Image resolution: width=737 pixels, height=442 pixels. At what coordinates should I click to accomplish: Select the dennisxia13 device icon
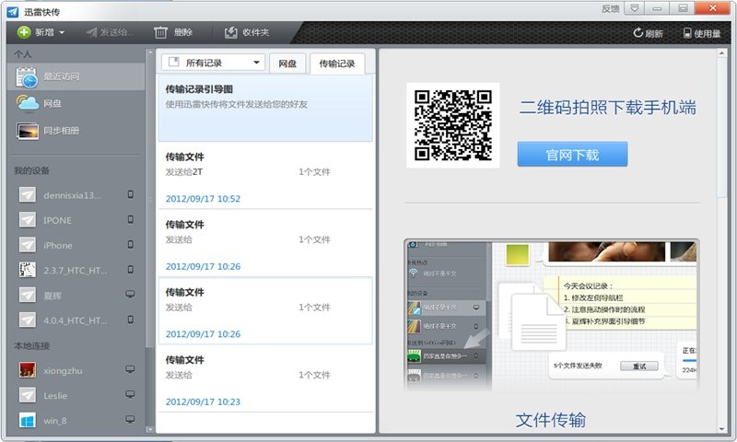(x=28, y=195)
